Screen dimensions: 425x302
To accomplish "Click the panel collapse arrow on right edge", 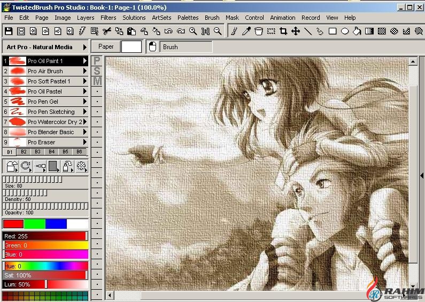I will (422, 175).
